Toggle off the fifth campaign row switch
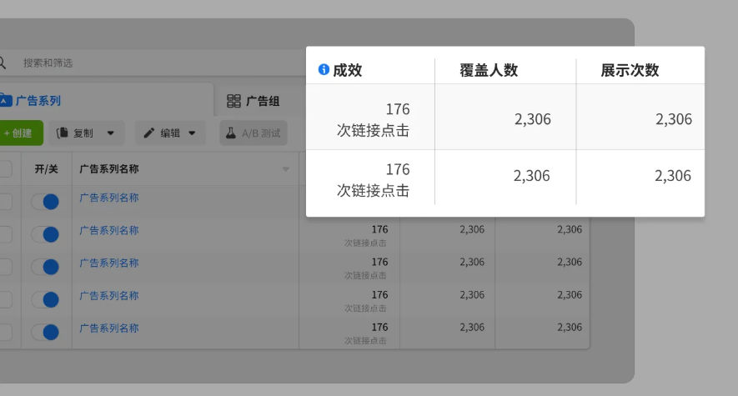 pos(45,332)
